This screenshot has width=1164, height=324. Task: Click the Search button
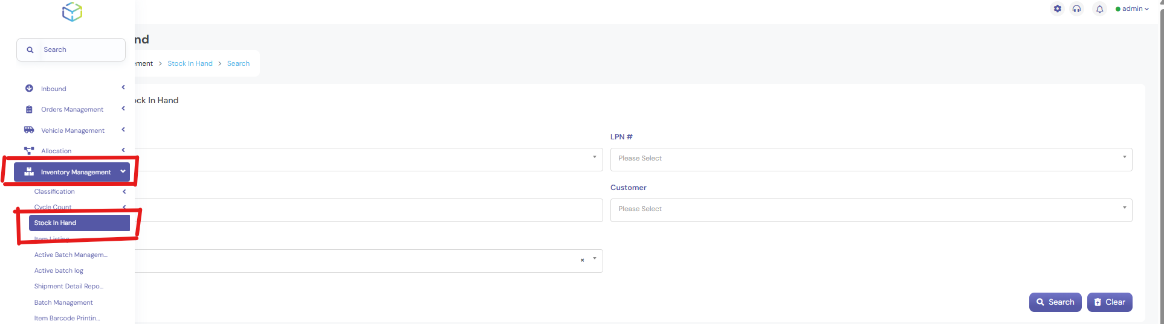[1055, 302]
